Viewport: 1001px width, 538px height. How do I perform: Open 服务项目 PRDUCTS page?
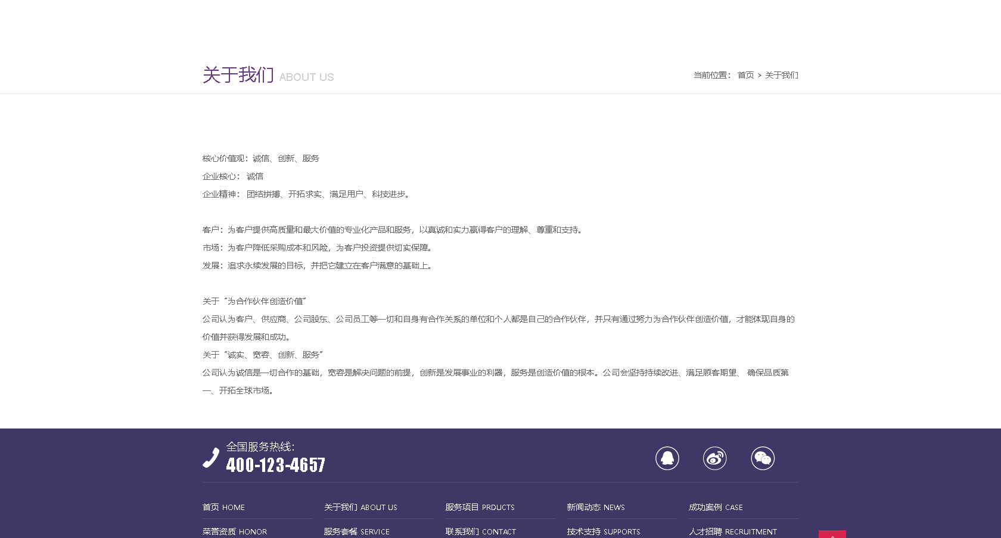[479, 507]
